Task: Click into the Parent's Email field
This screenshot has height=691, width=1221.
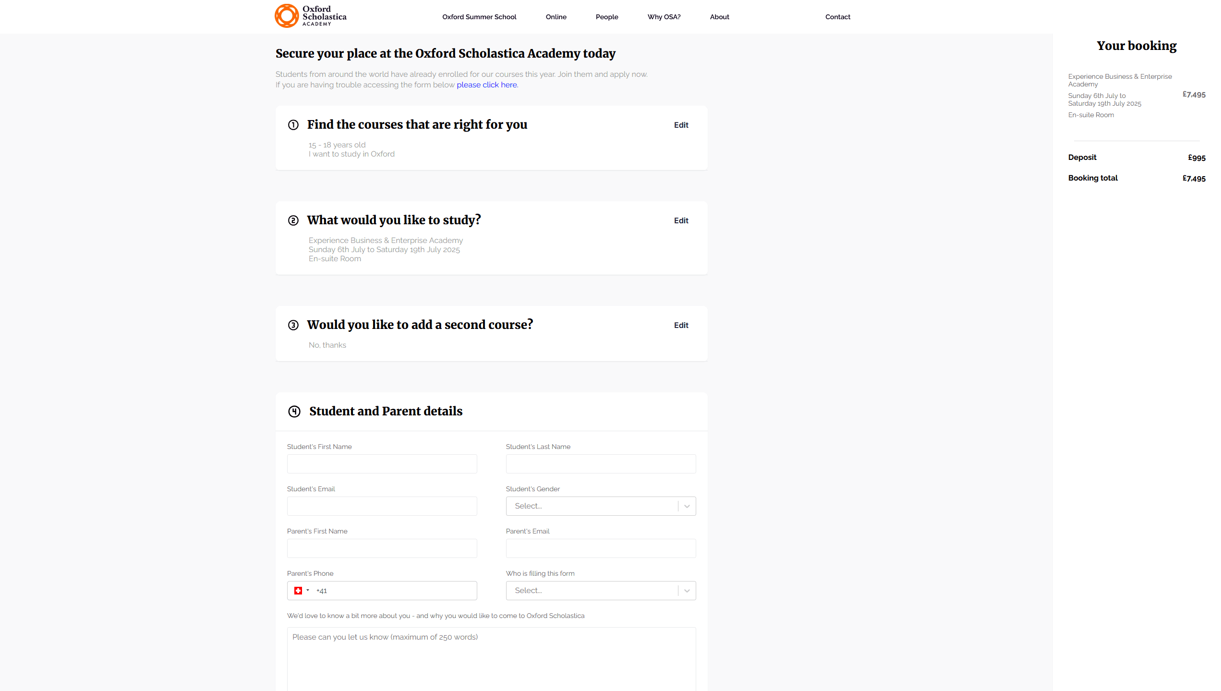Action: click(601, 548)
